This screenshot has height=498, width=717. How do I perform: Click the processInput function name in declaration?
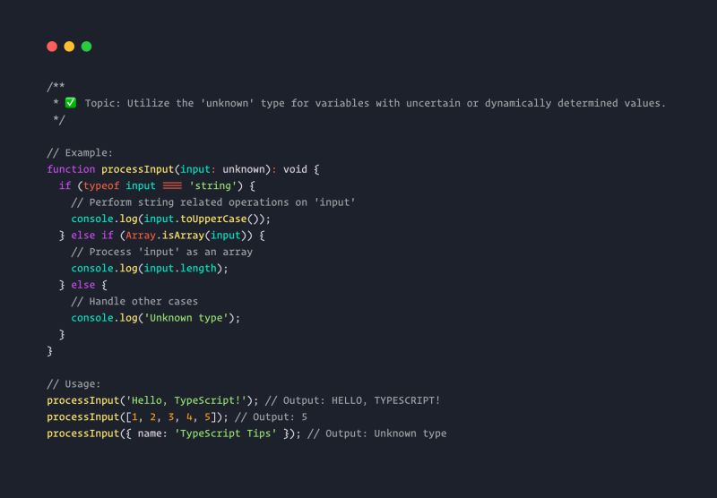(138, 169)
